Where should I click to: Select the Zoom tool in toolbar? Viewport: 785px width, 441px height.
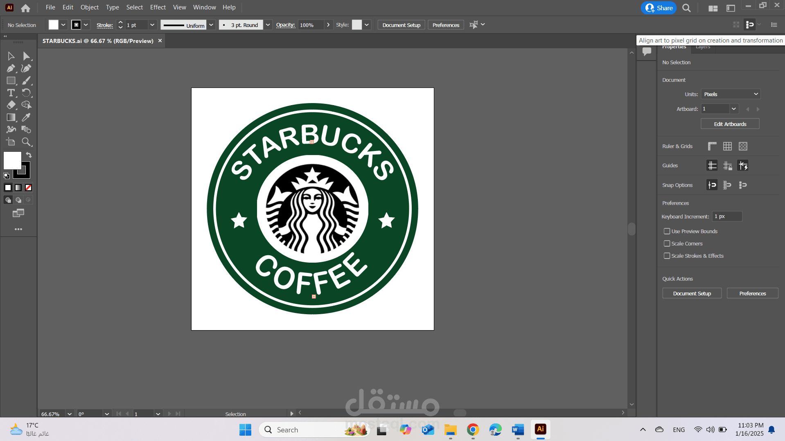pyautogui.click(x=26, y=142)
